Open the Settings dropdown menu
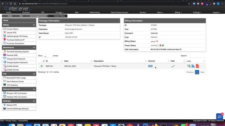 coord(197,13)
